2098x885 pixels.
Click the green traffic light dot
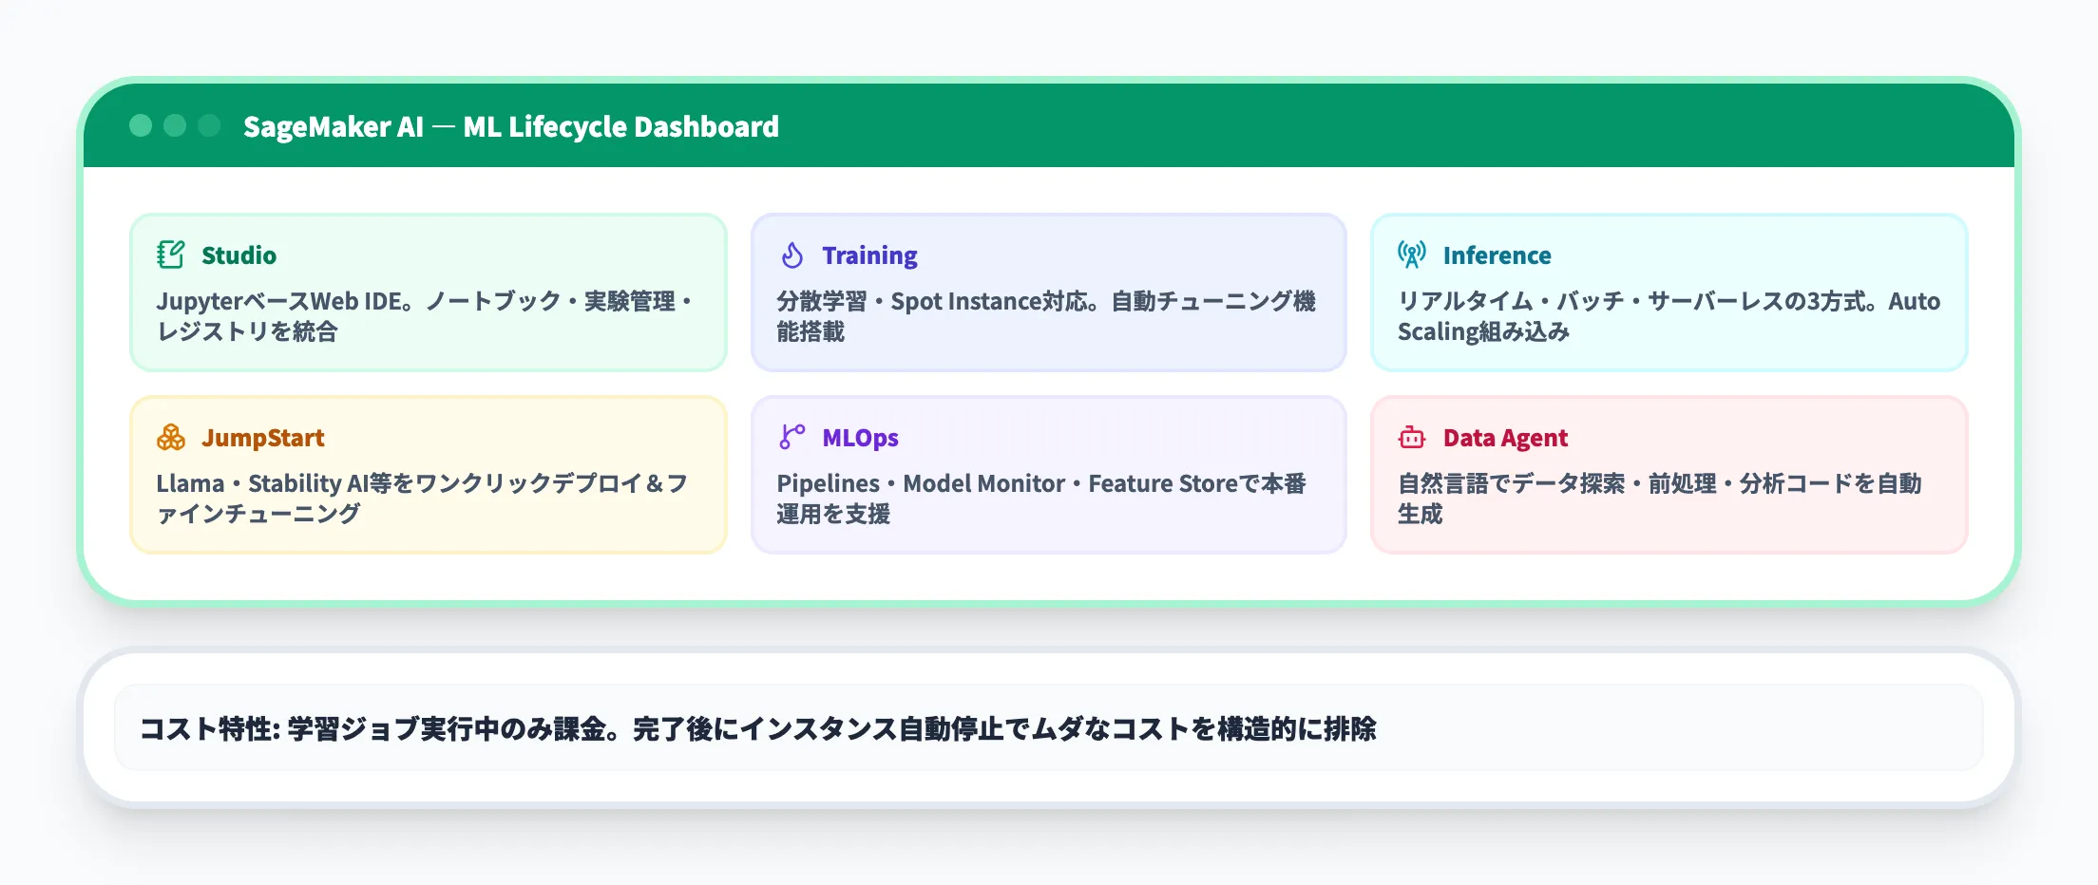[x=141, y=124]
